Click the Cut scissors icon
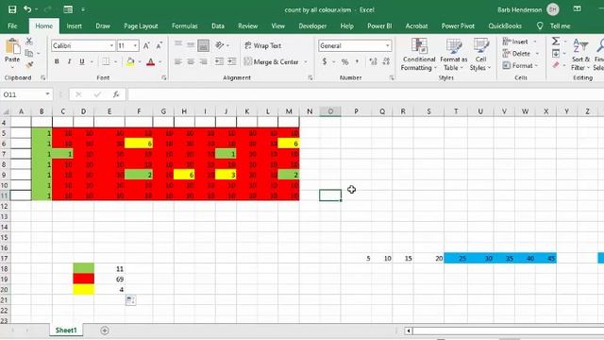The image size is (604, 340). [29, 42]
